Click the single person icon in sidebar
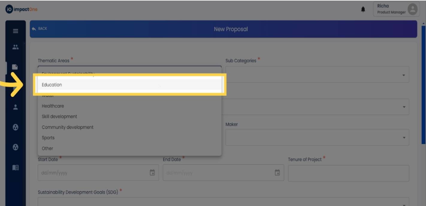Image resolution: width=426 pixels, height=206 pixels. pyautogui.click(x=15, y=107)
